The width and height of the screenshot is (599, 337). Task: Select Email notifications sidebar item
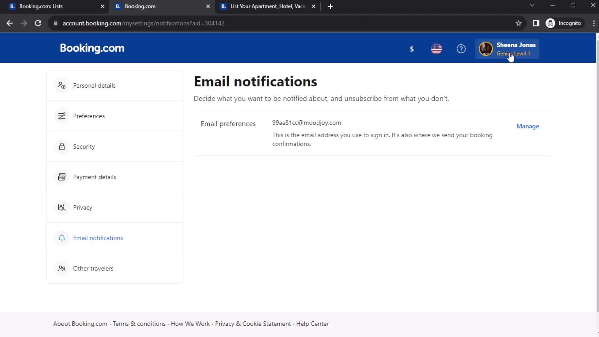tap(115, 238)
